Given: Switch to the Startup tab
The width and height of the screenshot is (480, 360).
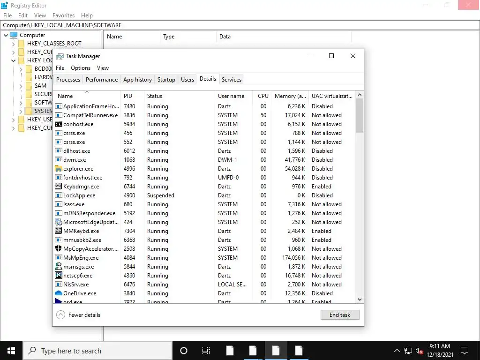Looking at the screenshot, I should pyautogui.click(x=166, y=80).
